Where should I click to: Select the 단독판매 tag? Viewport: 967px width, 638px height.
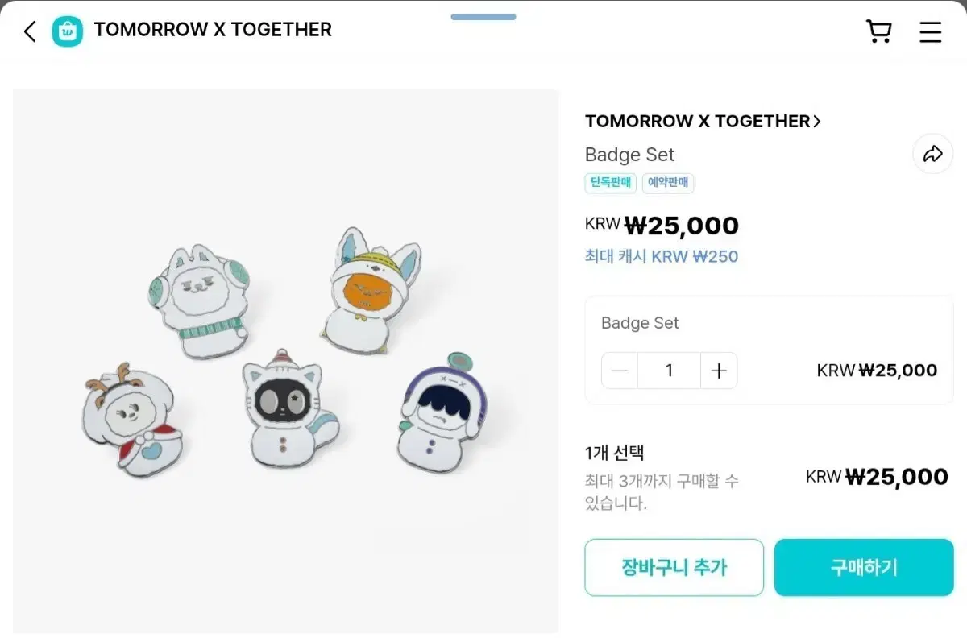click(611, 183)
